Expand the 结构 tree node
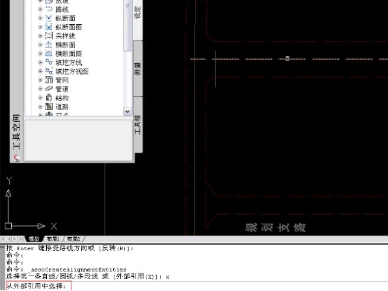388x291 pixels. tap(40, 98)
